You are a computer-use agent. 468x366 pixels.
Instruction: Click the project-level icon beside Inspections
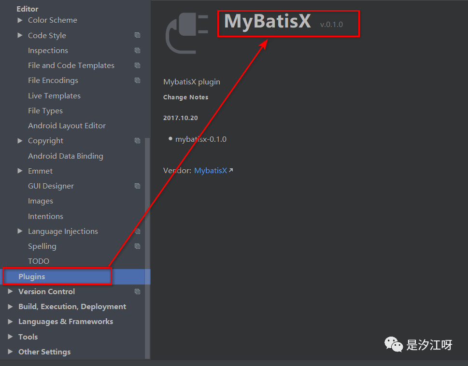(x=137, y=50)
